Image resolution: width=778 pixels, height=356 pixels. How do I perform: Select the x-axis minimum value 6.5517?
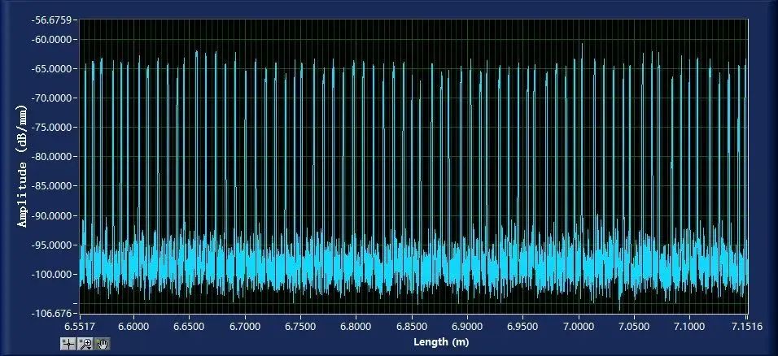pyautogui.click(x=80, y=325)
